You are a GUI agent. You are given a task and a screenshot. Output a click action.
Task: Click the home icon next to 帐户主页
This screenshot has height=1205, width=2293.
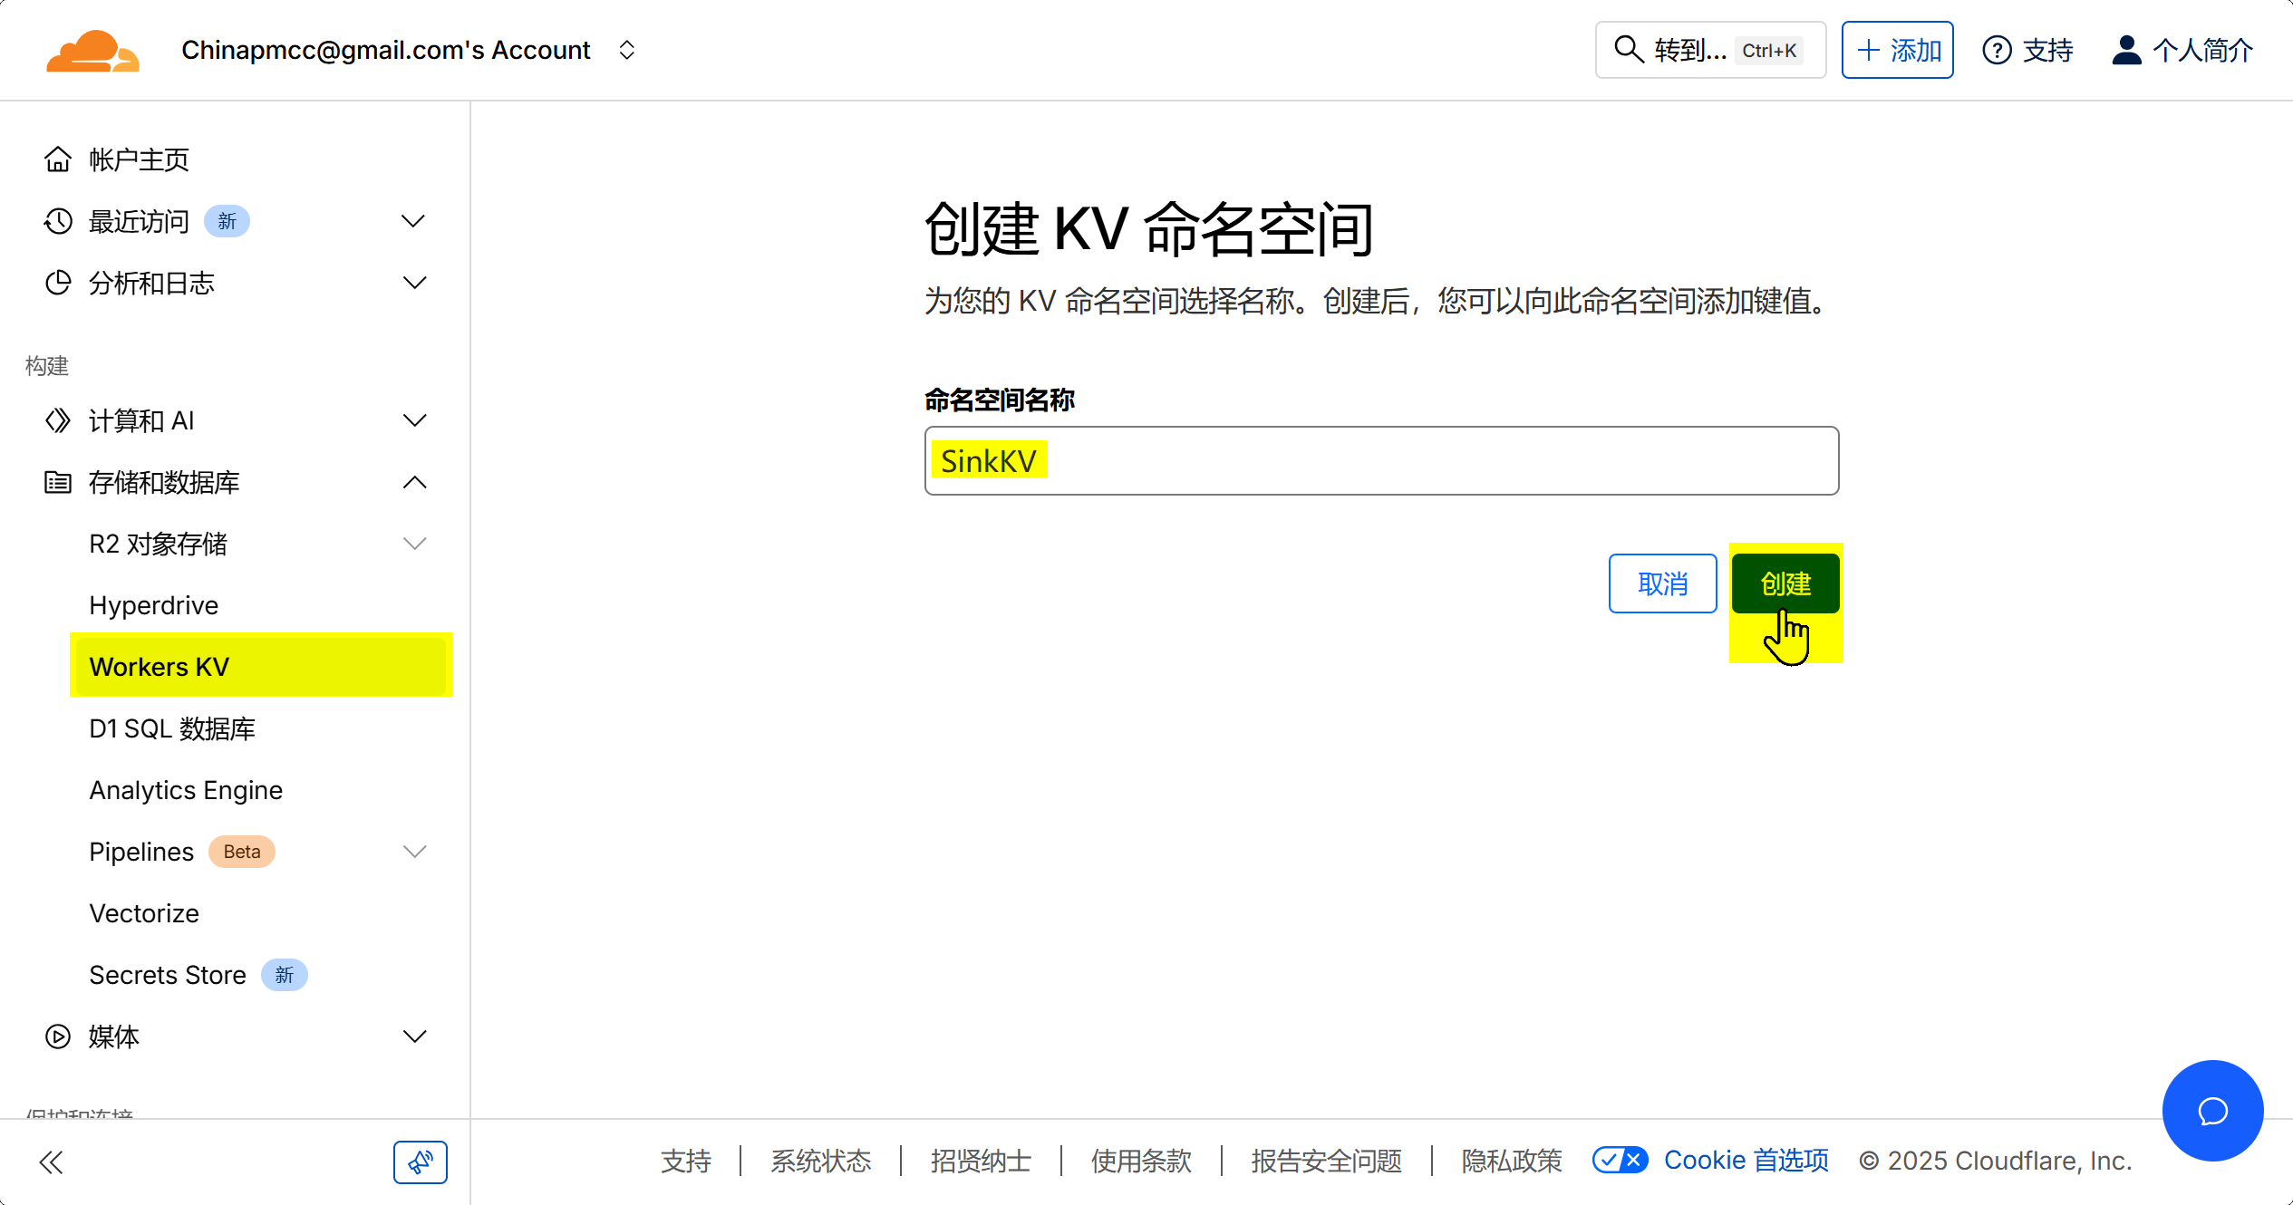tap(58, 159)
